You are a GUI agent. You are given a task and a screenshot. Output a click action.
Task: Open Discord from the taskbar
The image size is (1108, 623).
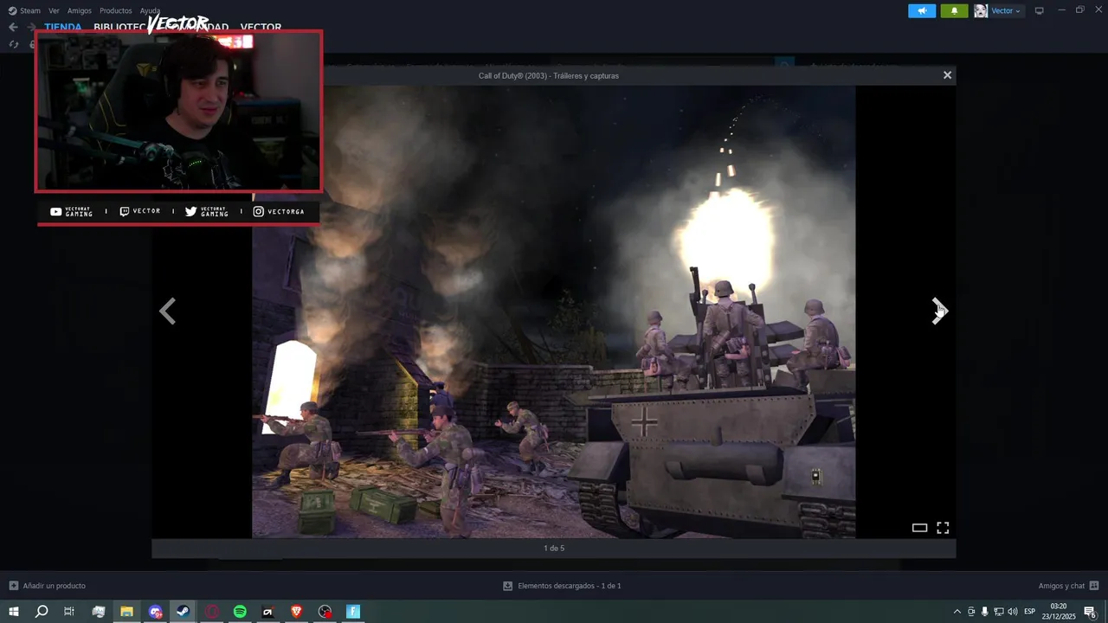coord(155,612)
